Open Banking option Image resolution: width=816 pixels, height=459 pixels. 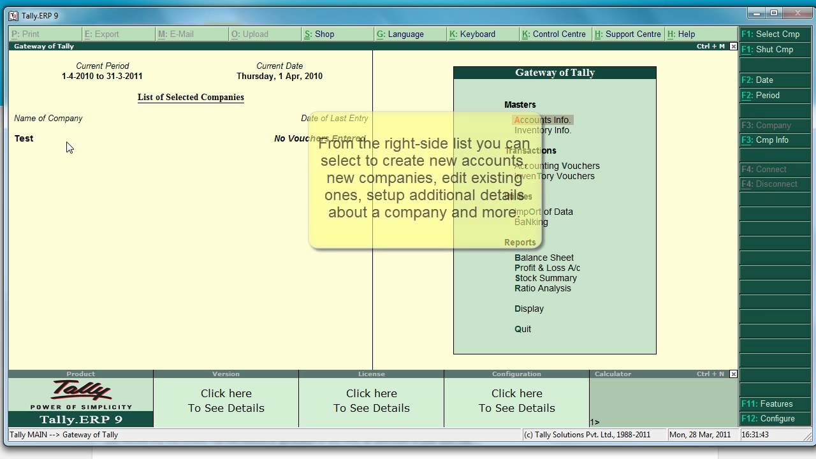tap(531, 222)
